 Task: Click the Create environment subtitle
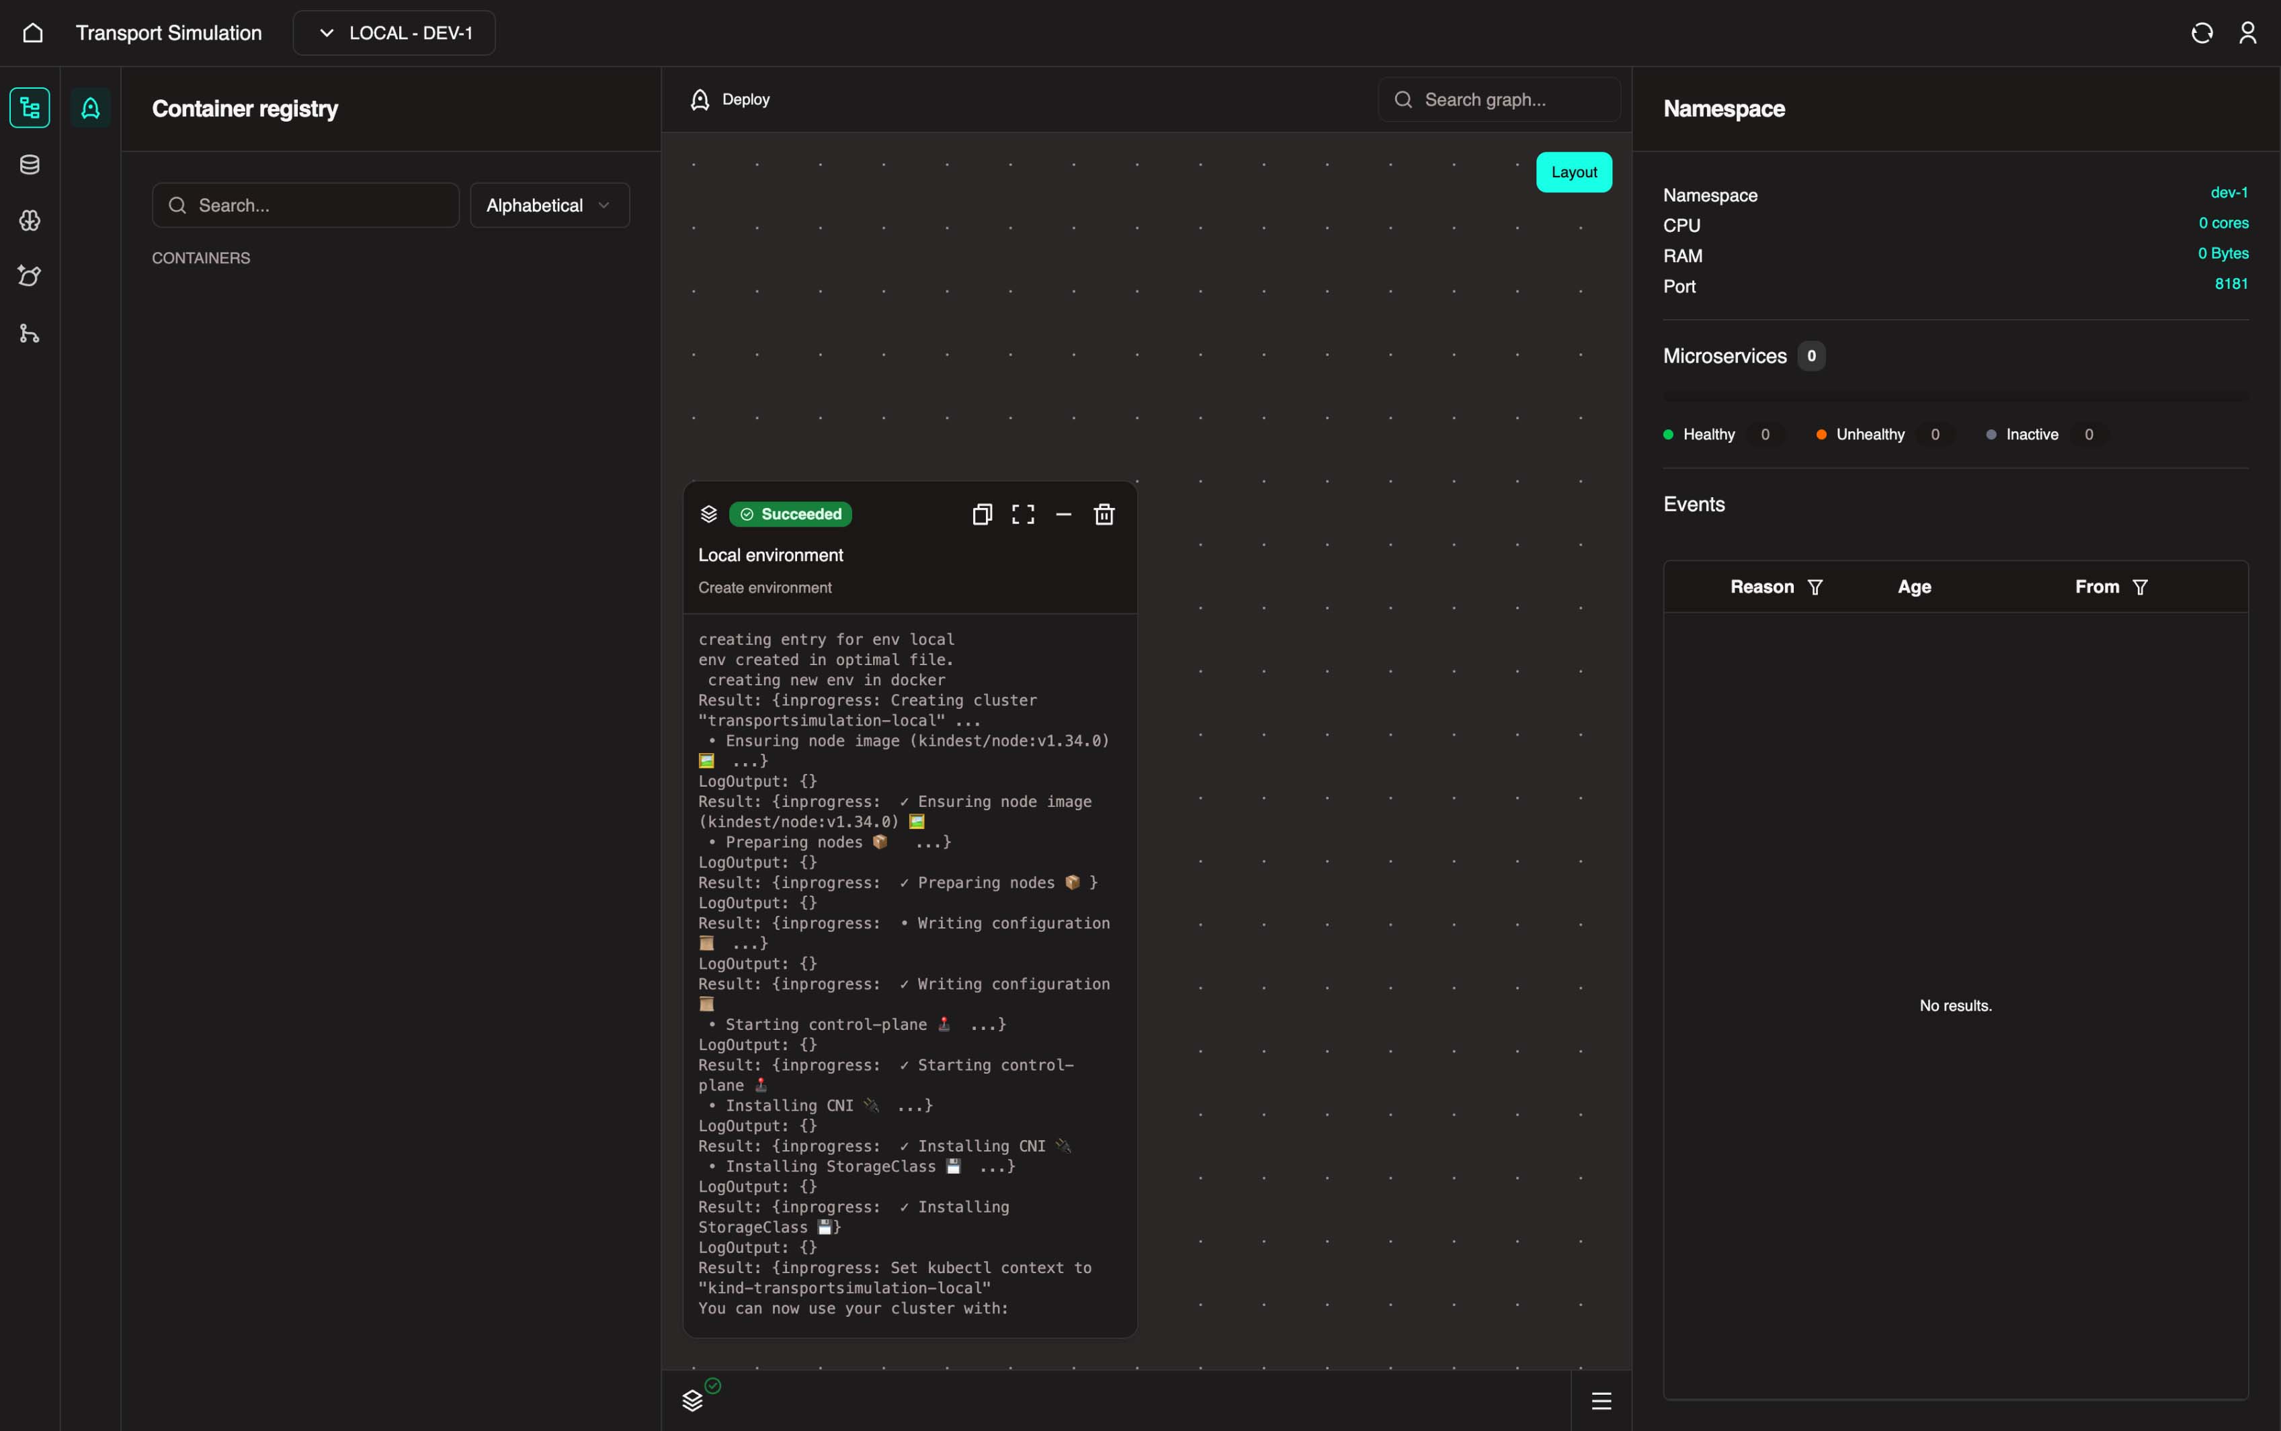pyautogui.click(x=765, y=588)
